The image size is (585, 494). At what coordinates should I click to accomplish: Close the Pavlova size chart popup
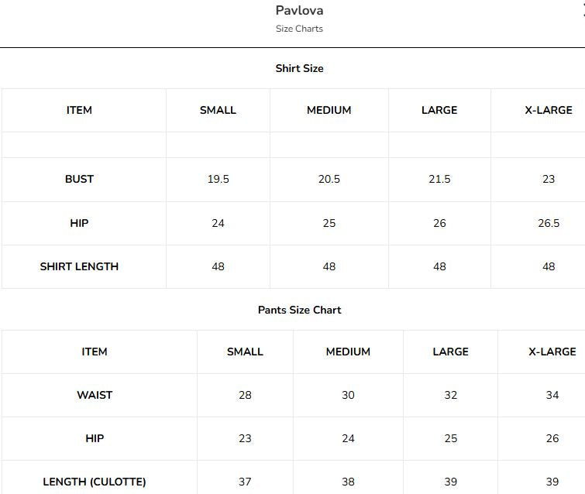(583, 11)
